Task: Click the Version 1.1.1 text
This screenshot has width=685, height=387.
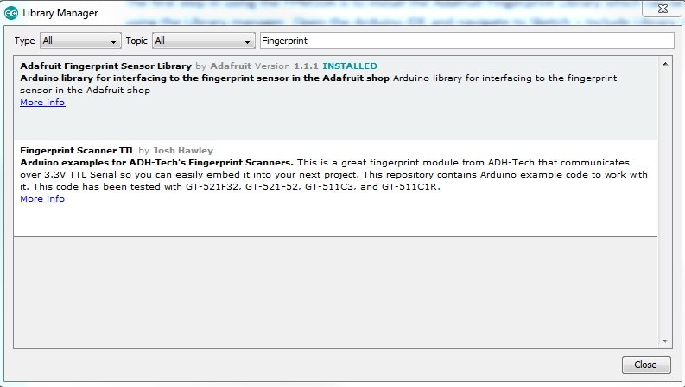Action: [287, 66]
